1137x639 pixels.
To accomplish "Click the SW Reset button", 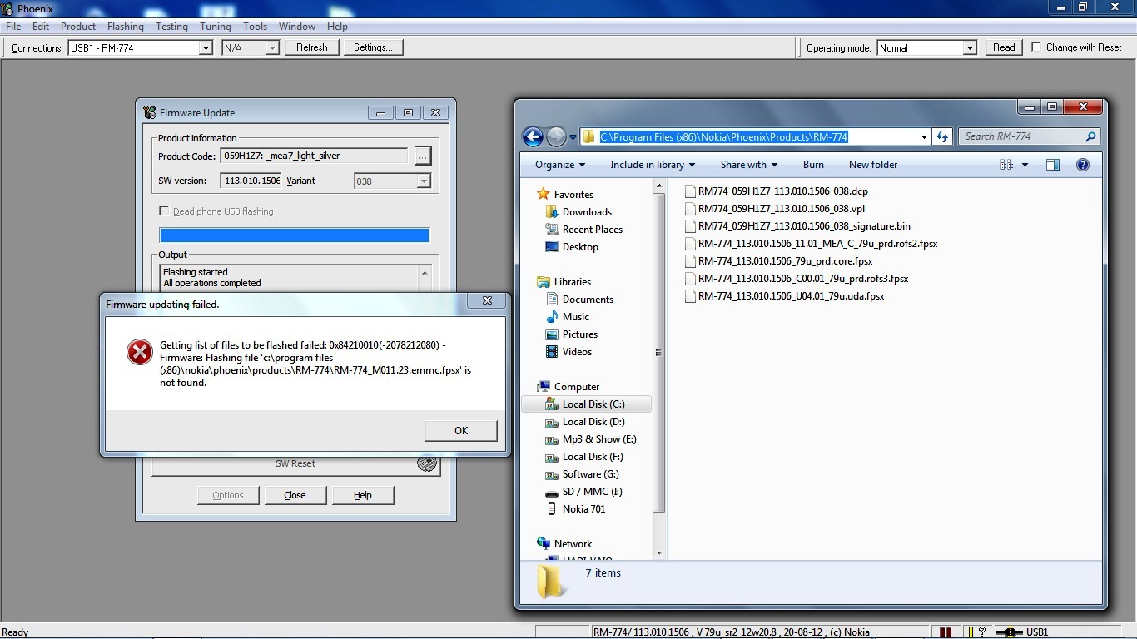I will 295,463.
